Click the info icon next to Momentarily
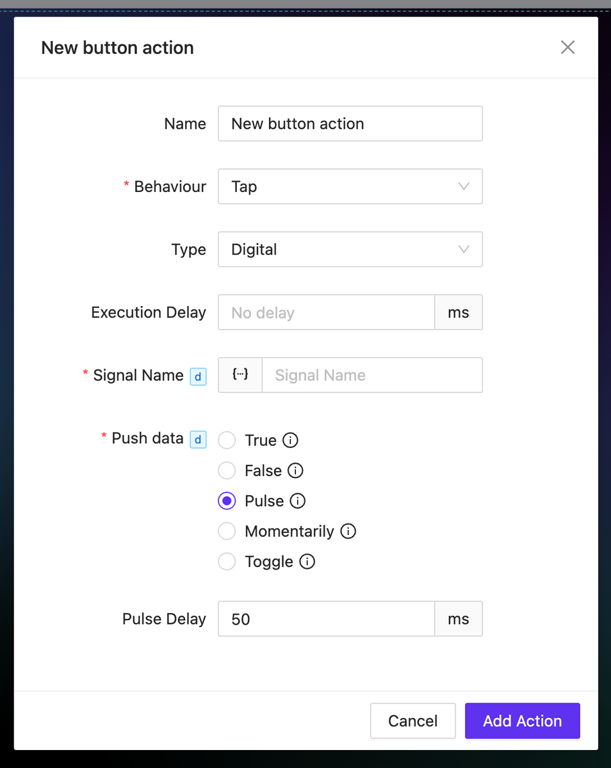 click(x=348, y=531)
